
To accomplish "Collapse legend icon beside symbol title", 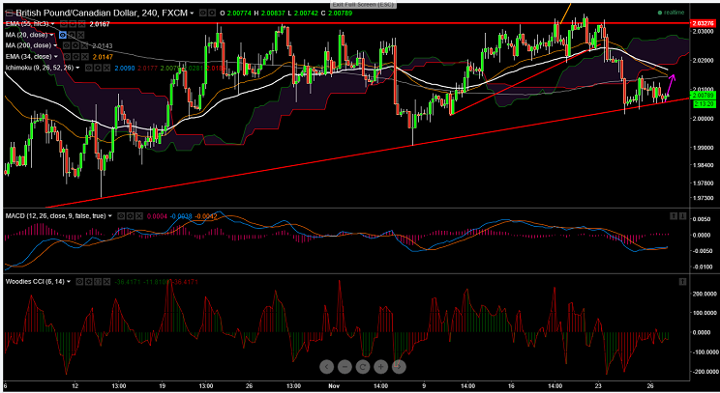I will pos(9,13).
